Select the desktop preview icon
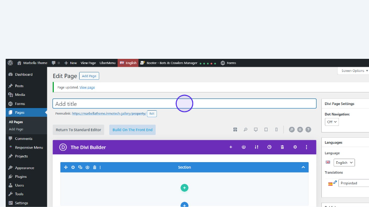The width and height of the screenshot is (369, 207). coord(255,129)
